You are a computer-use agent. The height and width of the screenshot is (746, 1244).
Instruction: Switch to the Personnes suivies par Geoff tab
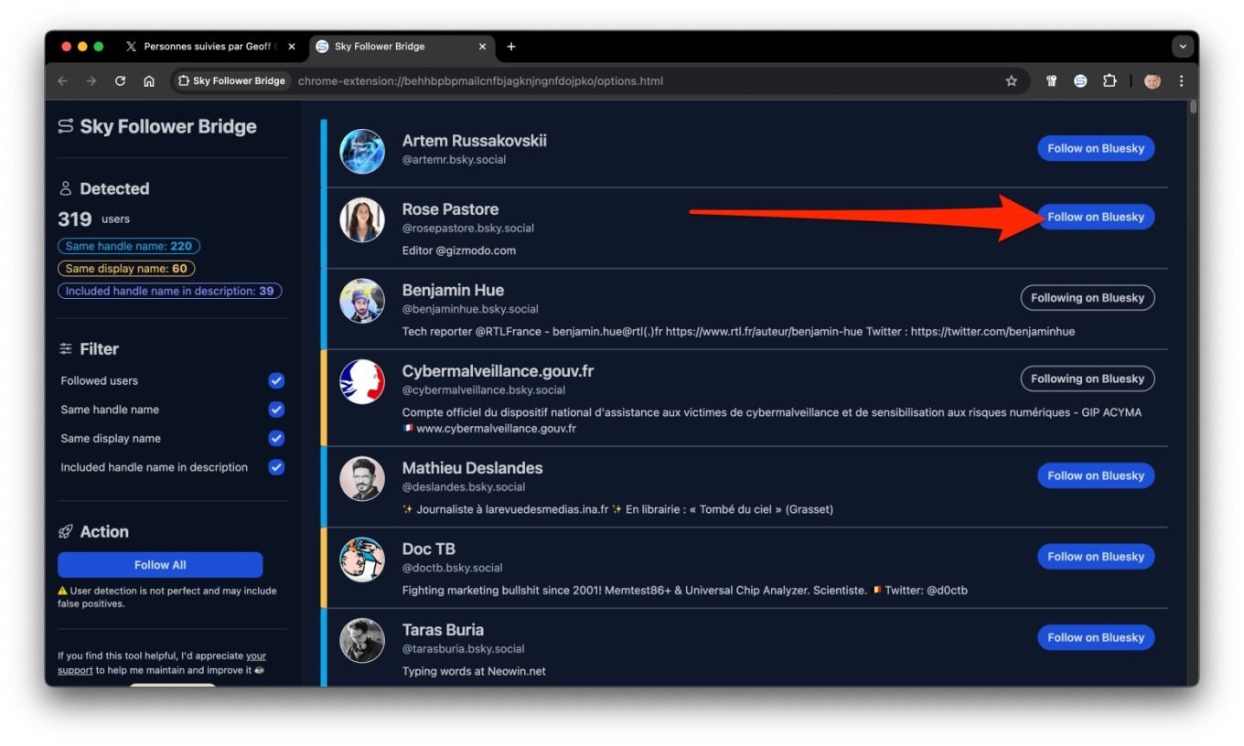pos(210,47)
